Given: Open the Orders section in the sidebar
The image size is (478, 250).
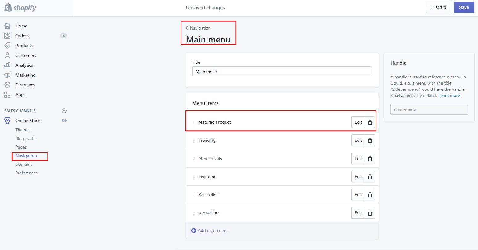Looking at the screenshot, I should (x=22, y=36).
